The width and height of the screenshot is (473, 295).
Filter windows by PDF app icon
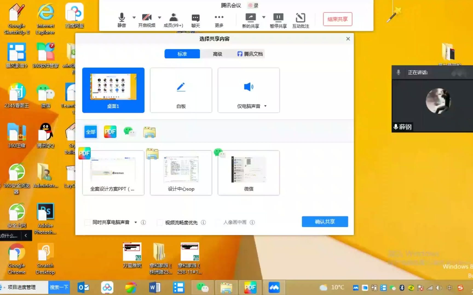pos(110,132)
